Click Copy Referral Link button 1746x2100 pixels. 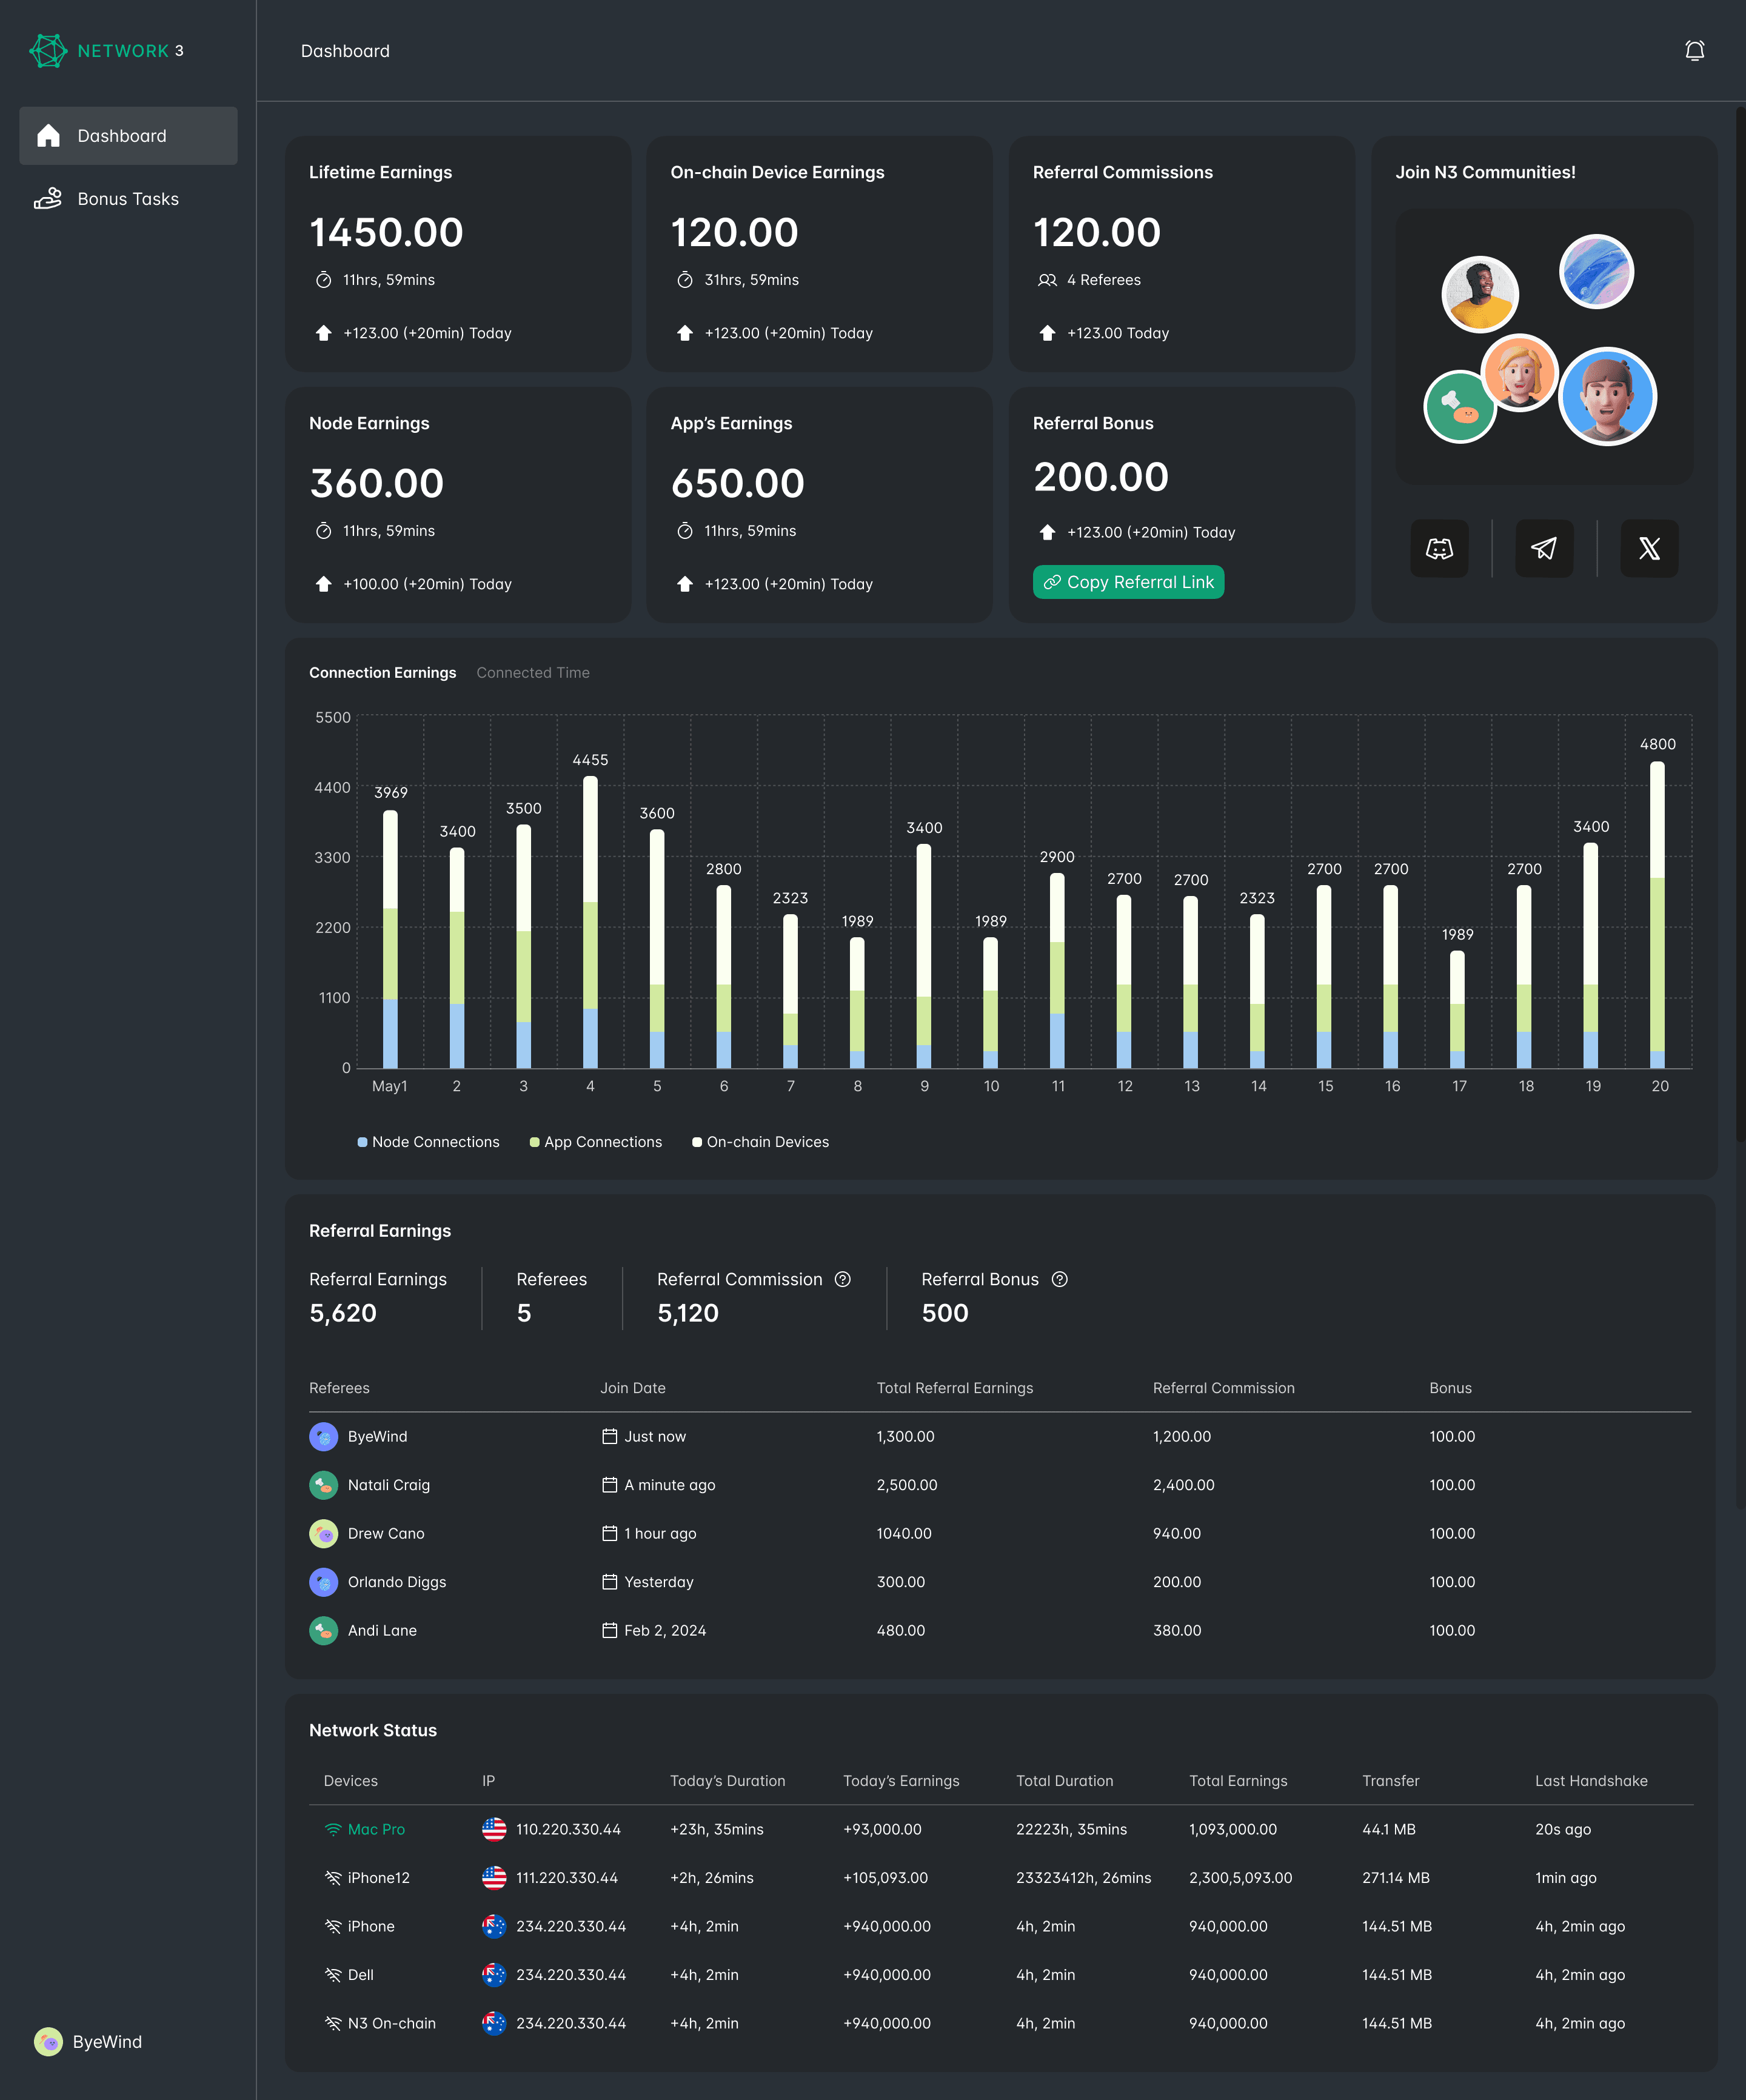(1128, 582)
